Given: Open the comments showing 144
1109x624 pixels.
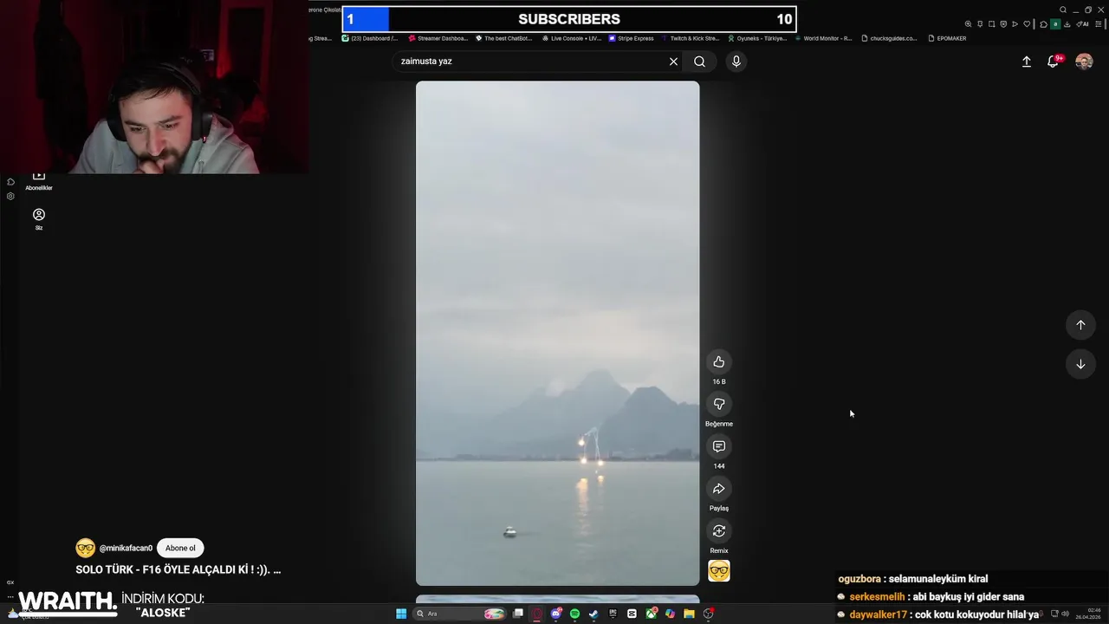Looking at the screenshot, I should pyautogui.click(x=718, y=446).
